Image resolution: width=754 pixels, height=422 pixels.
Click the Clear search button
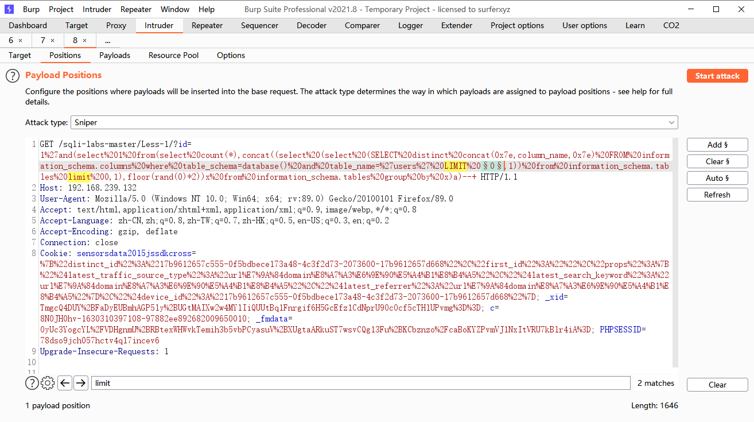[x=717, y=385]
